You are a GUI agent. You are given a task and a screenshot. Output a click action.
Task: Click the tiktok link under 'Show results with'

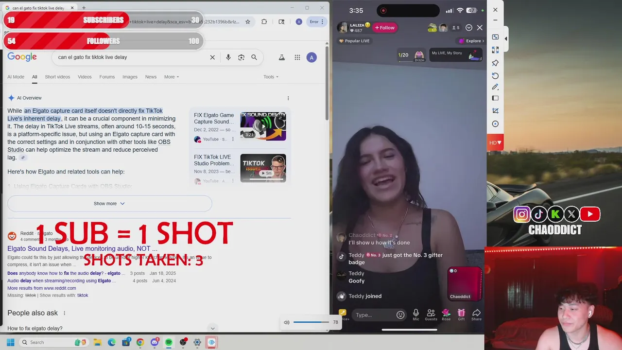point(83,296)
